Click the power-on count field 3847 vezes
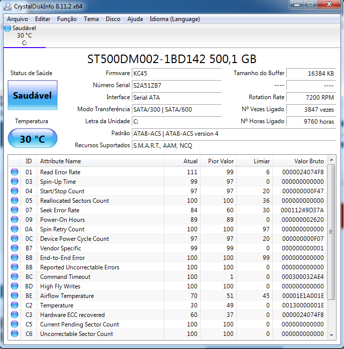 (311, 109)
